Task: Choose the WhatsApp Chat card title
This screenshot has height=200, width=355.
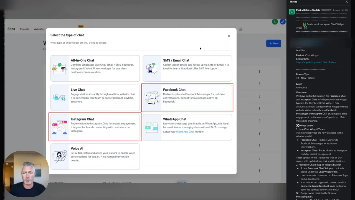Action: tap(174, 119)
